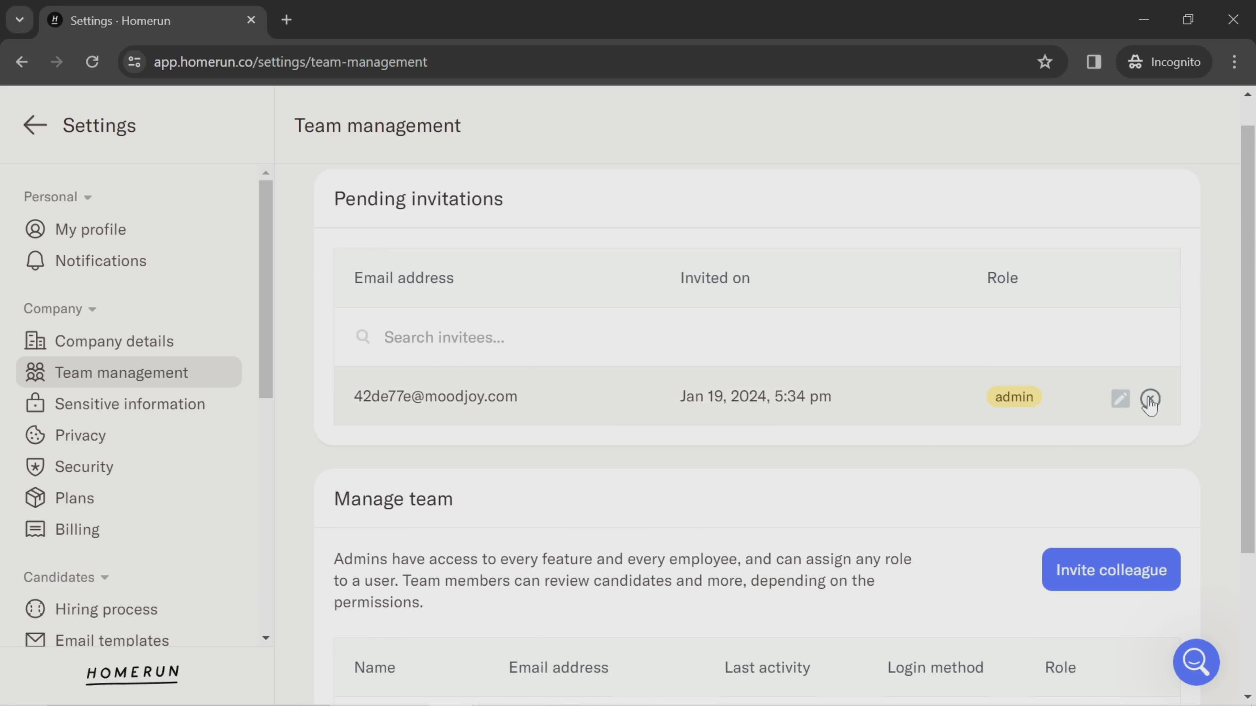
Task: Open Sensitive information settings
Action: (x=130, y=403)
